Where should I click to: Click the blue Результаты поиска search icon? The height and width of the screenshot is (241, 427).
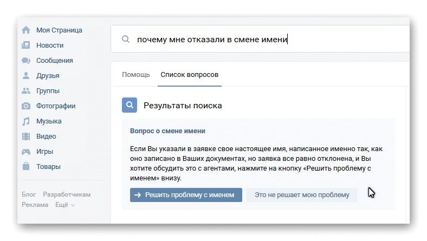[x=130, y=105]
